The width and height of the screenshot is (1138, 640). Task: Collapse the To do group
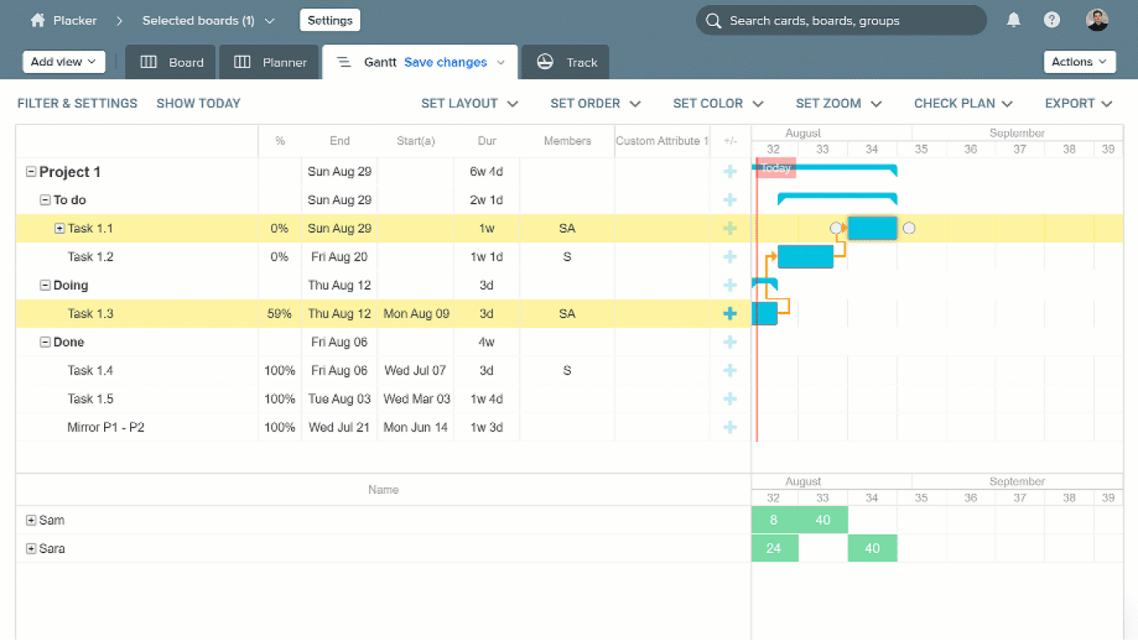46,200
